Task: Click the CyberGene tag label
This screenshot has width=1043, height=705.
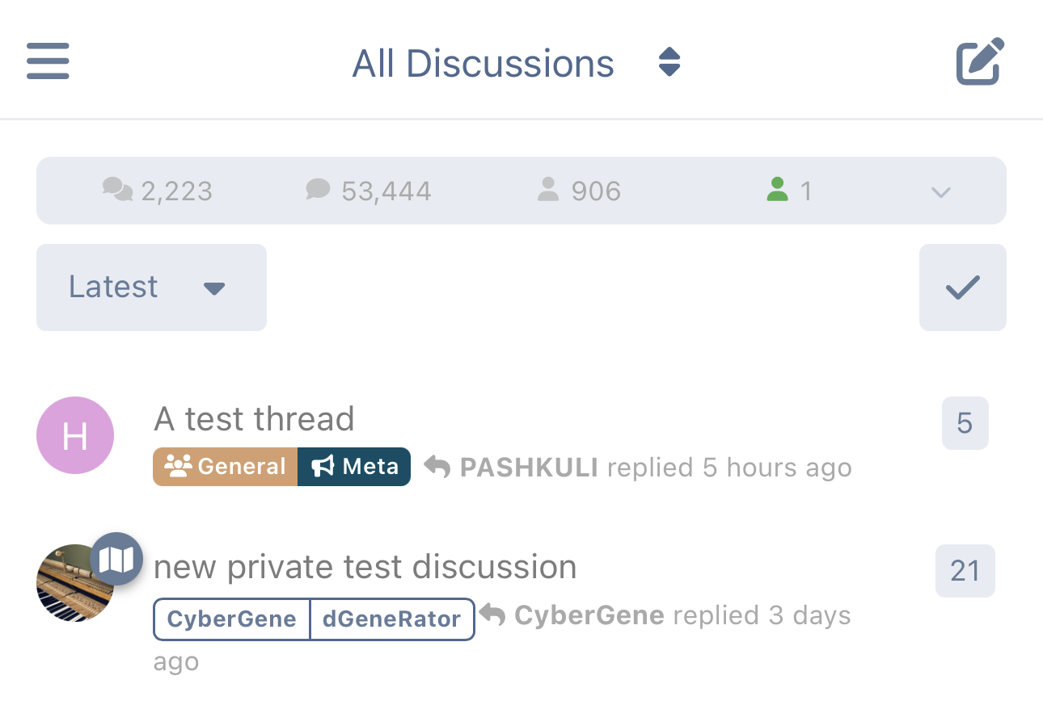Action: 231,619
